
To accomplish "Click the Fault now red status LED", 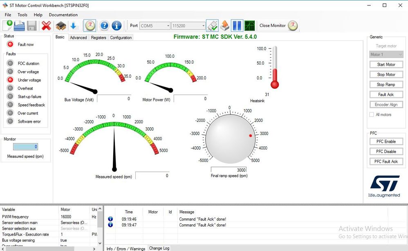I will point(10,45).
